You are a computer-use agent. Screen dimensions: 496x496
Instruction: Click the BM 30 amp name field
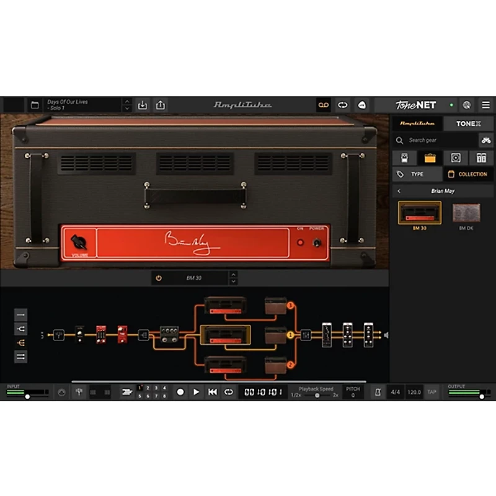tap(194, 278)
